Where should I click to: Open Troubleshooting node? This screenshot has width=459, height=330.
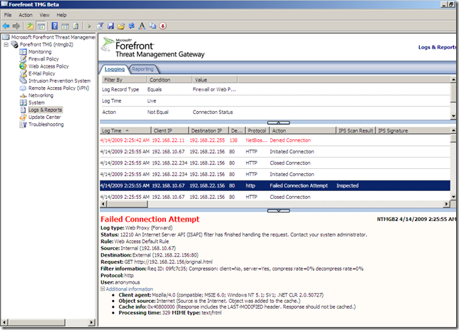46,125
